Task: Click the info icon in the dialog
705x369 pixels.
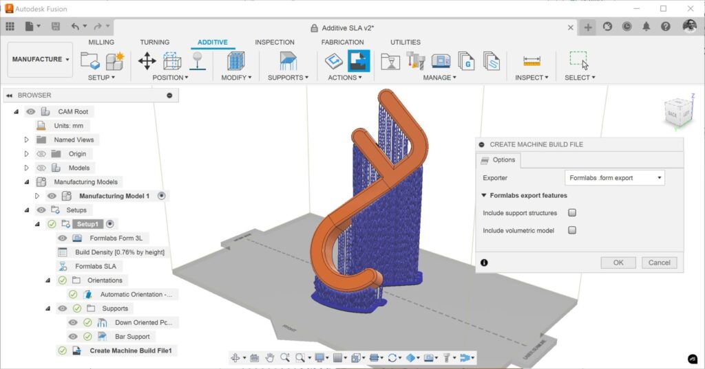Action: coord(484,262)
